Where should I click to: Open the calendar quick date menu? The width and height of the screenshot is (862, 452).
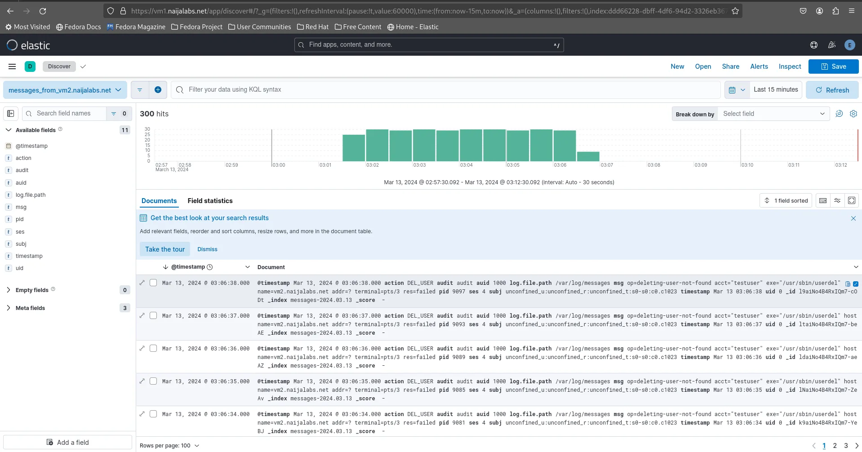pos(737,90)
